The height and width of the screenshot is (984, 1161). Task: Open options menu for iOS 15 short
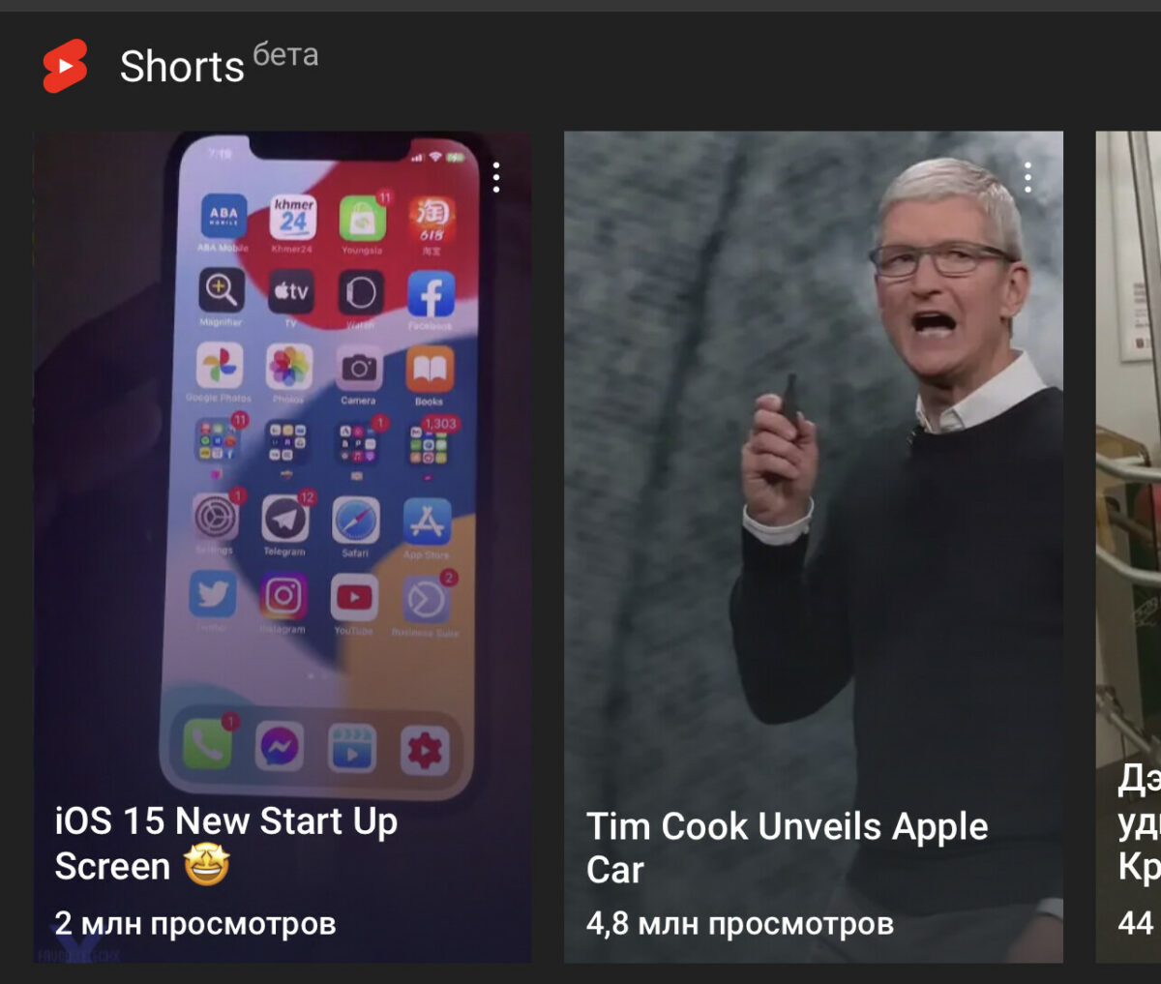495,177
